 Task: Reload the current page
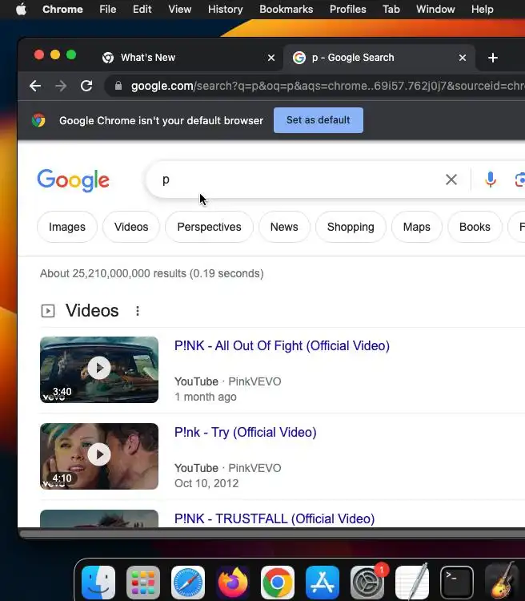[x=86, y=86]
